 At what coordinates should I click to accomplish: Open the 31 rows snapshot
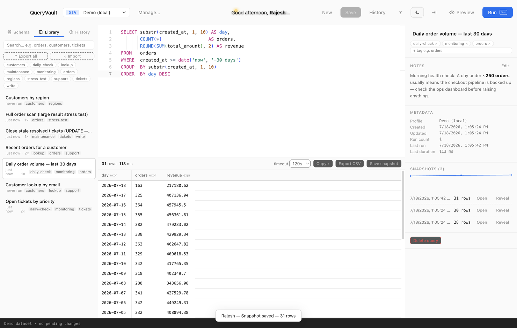(482, 198)
